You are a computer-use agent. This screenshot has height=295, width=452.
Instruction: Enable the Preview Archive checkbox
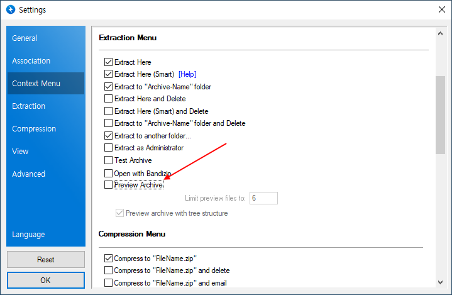click(x=109, y=185)
